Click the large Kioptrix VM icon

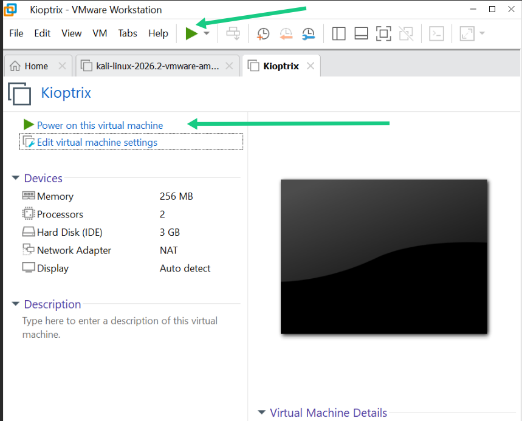pyautogui.click(x=19, y=94)
